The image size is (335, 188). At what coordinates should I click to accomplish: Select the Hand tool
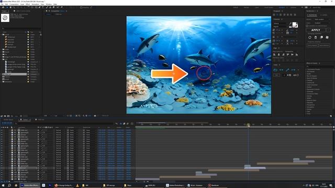click(x=10, y=7)
